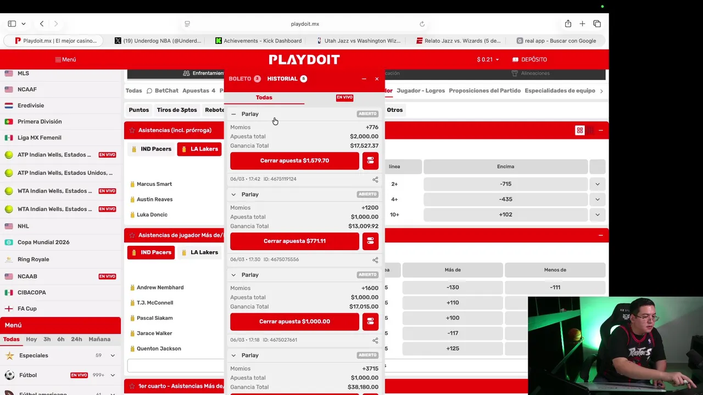
Task: Collapse the first Parlay bet at +776
Action: pyautogui.click(x=233, y=114)
